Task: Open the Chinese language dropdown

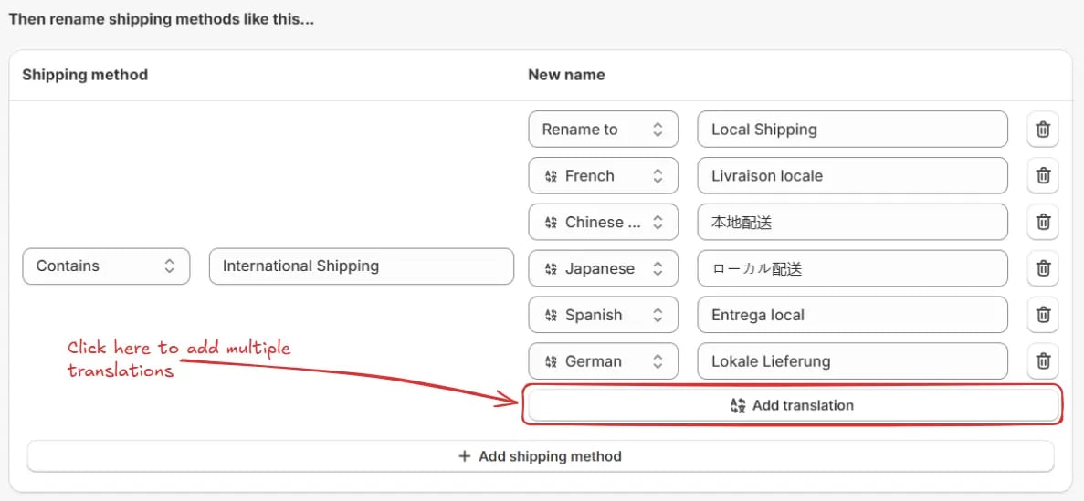Action: (603, 222)
